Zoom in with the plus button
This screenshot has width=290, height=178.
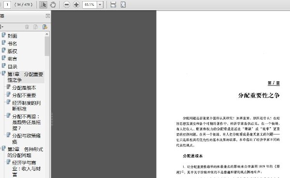pyautogui.click(x=76, y=5)
